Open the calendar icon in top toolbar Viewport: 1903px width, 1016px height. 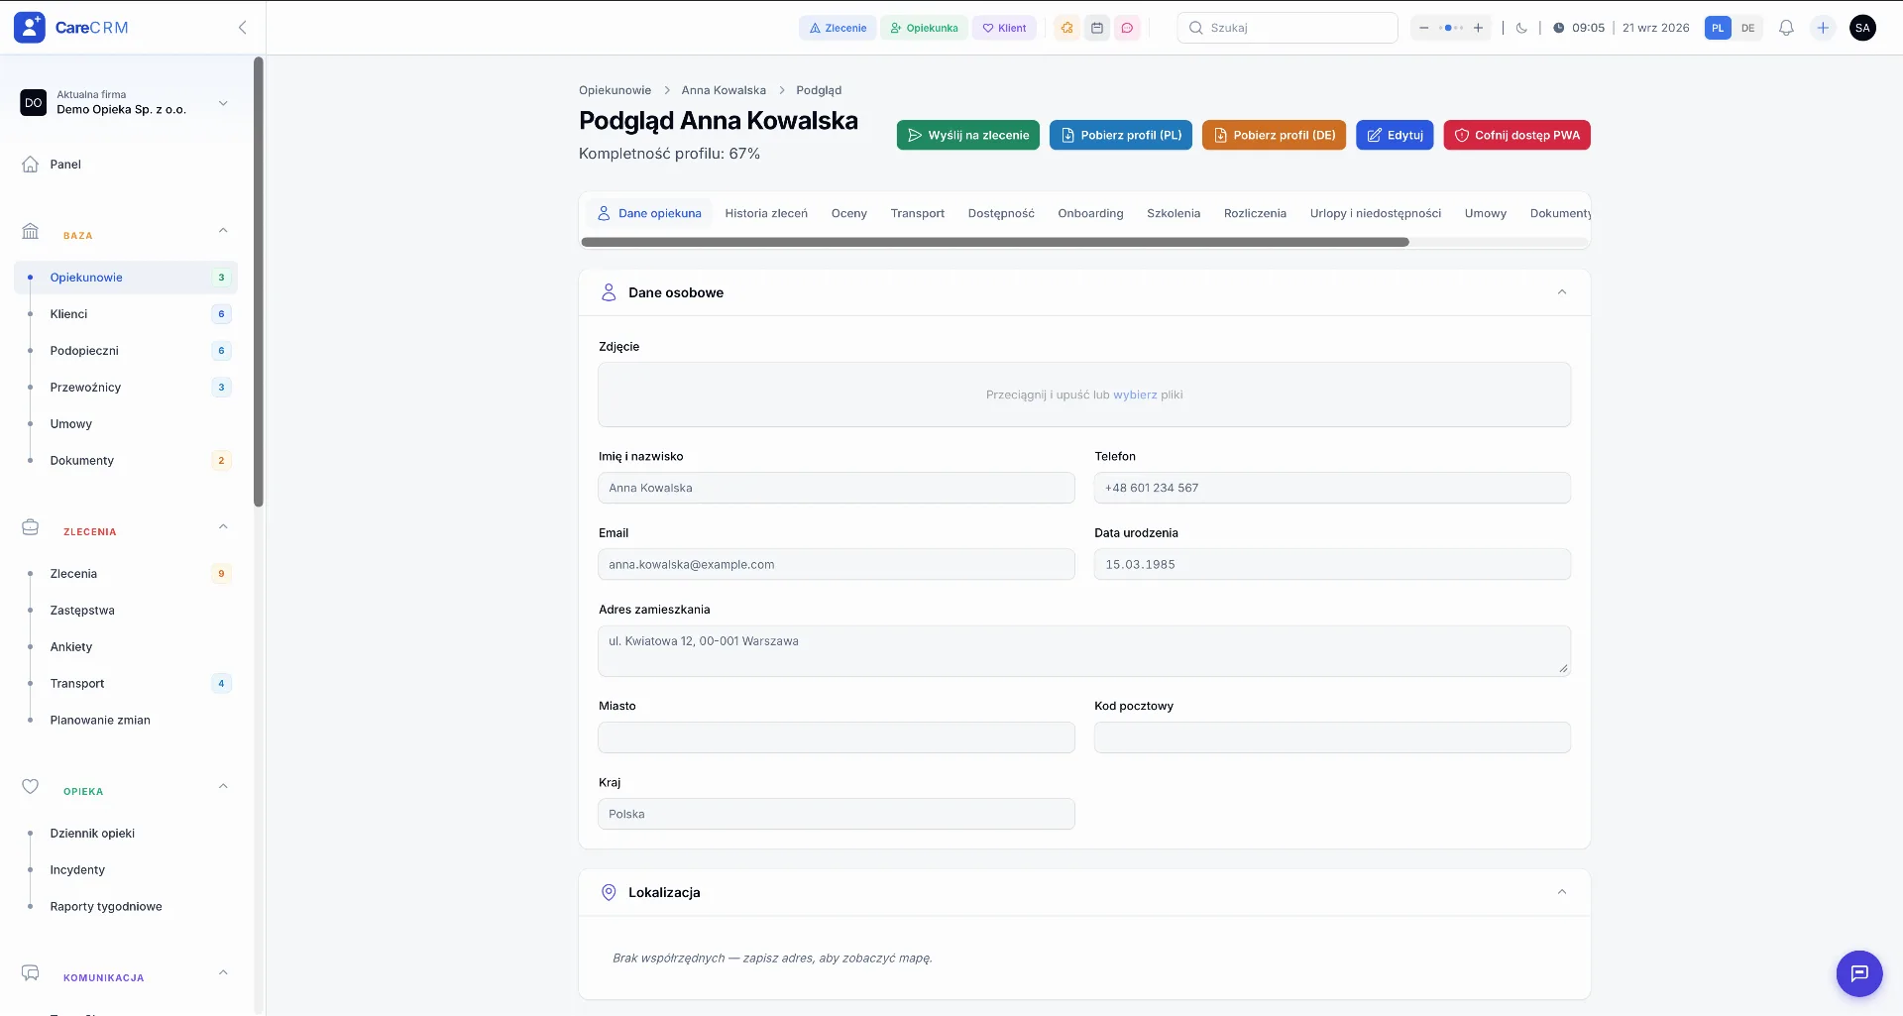click(x=1097, y=28)
